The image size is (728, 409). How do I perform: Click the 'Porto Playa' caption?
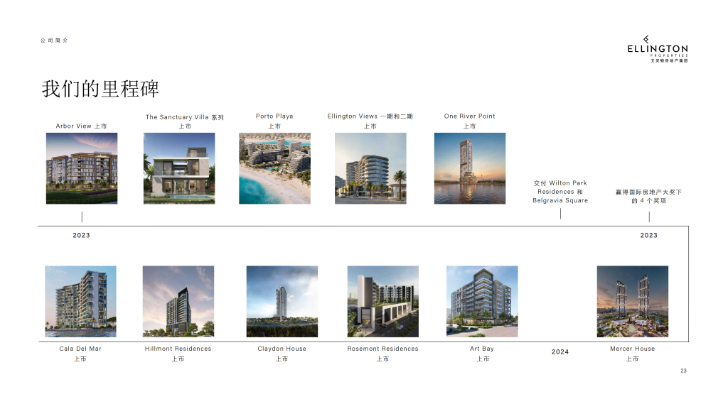[x=274, y=116]
